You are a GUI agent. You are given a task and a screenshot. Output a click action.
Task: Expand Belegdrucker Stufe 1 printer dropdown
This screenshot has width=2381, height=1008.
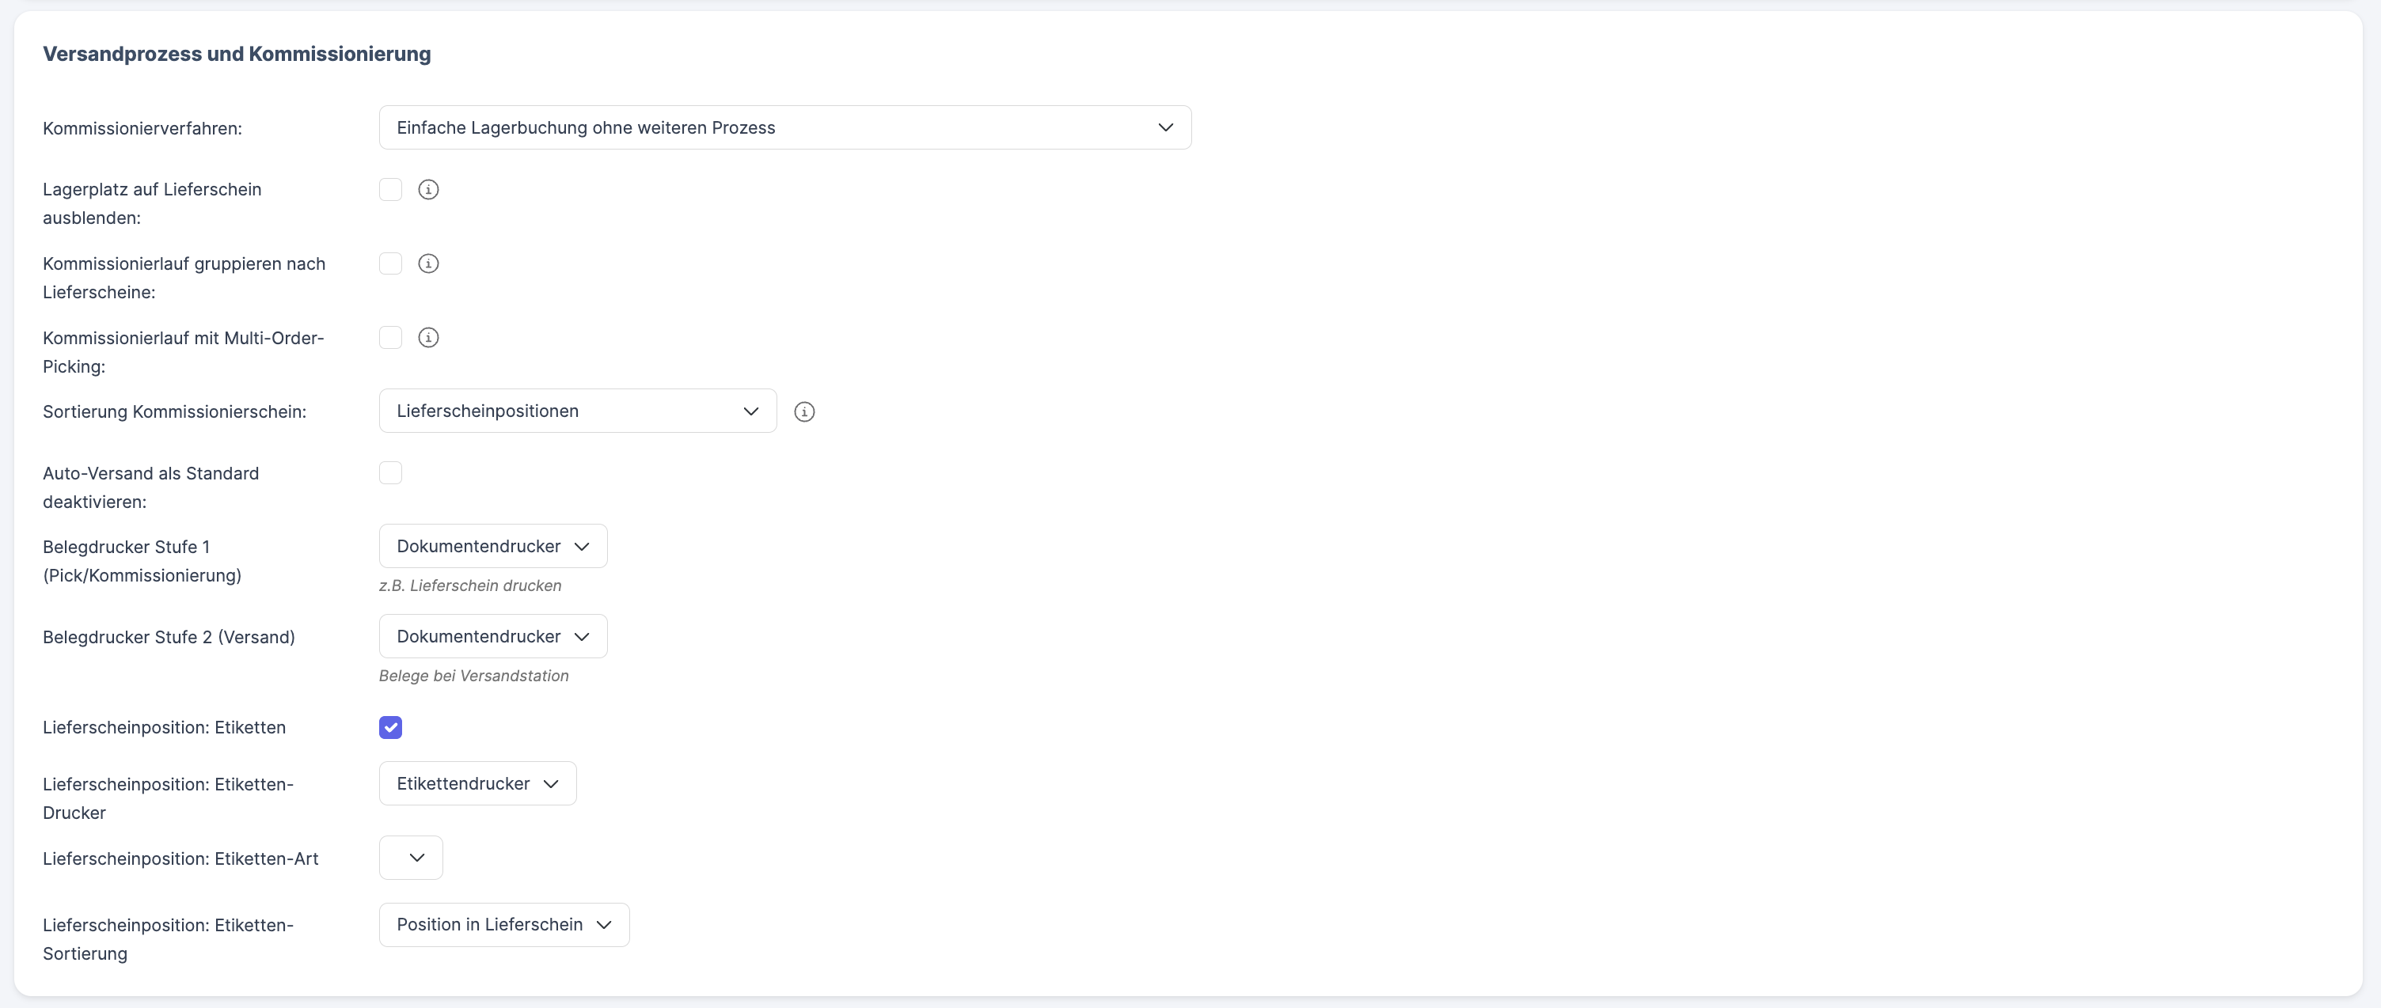(x=492, y=546)
